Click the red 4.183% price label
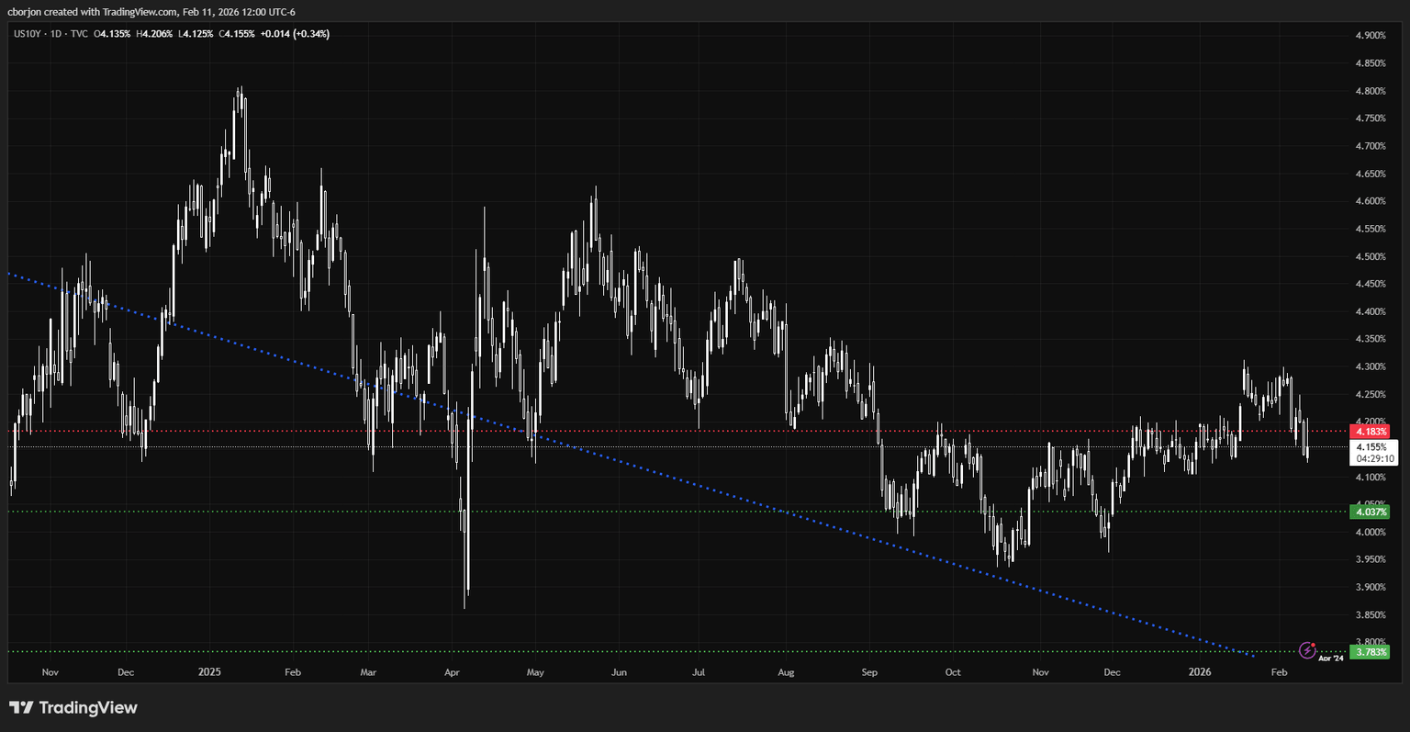Viewport: 1410px width, 732px height. coord(1371,431)
